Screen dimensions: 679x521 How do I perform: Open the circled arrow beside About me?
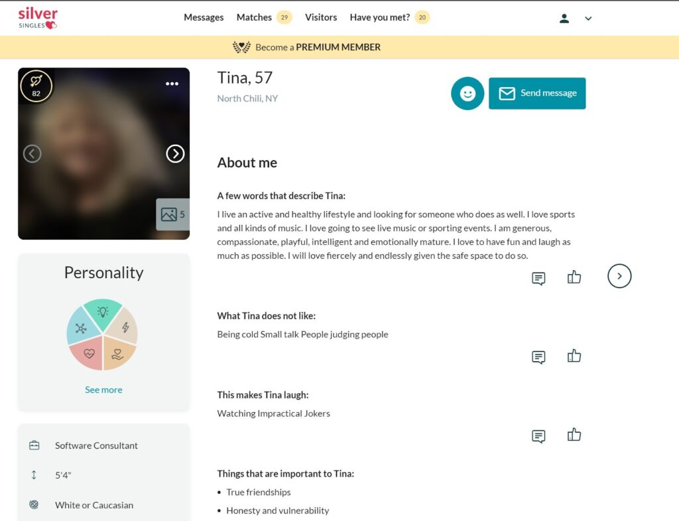[619, 276]
